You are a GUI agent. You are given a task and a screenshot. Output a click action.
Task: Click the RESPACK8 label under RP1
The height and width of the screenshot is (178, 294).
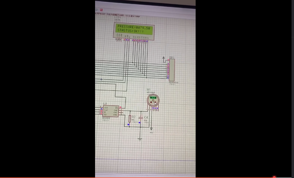tap(173, 83)
